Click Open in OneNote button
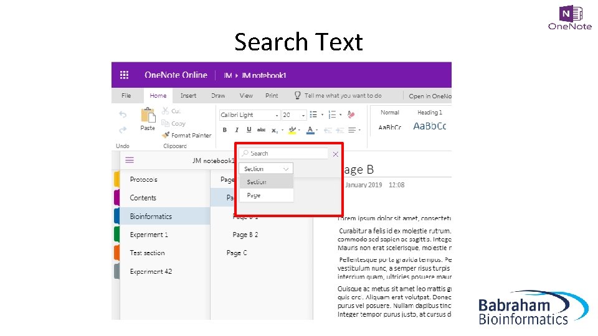The height and width of the screenshot is (336, 598). [430, 96]
